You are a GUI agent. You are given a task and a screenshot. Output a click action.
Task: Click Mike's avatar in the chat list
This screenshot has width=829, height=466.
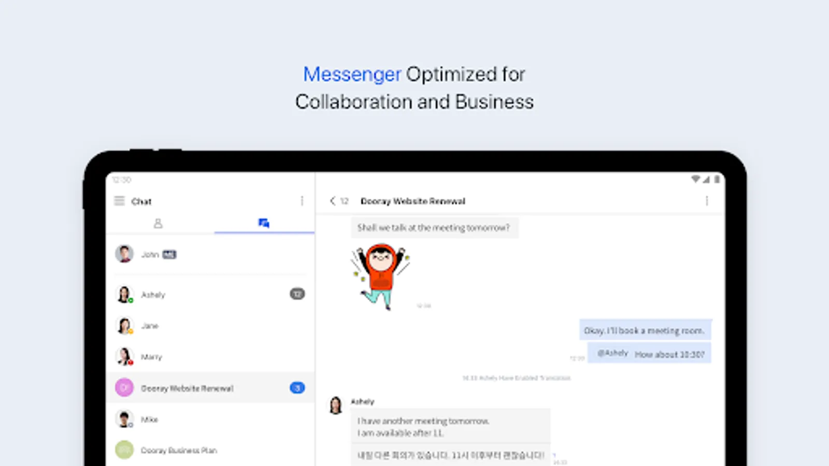124,419
